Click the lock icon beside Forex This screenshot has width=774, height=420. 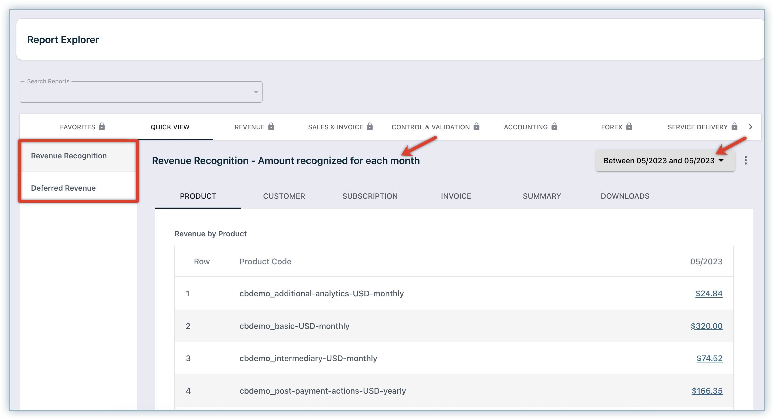click(629, 126)
